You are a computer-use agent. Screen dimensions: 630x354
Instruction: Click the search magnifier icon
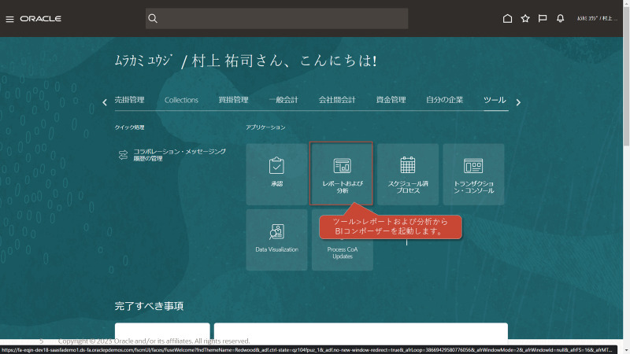pyautogui.click(x=153, y=18)
